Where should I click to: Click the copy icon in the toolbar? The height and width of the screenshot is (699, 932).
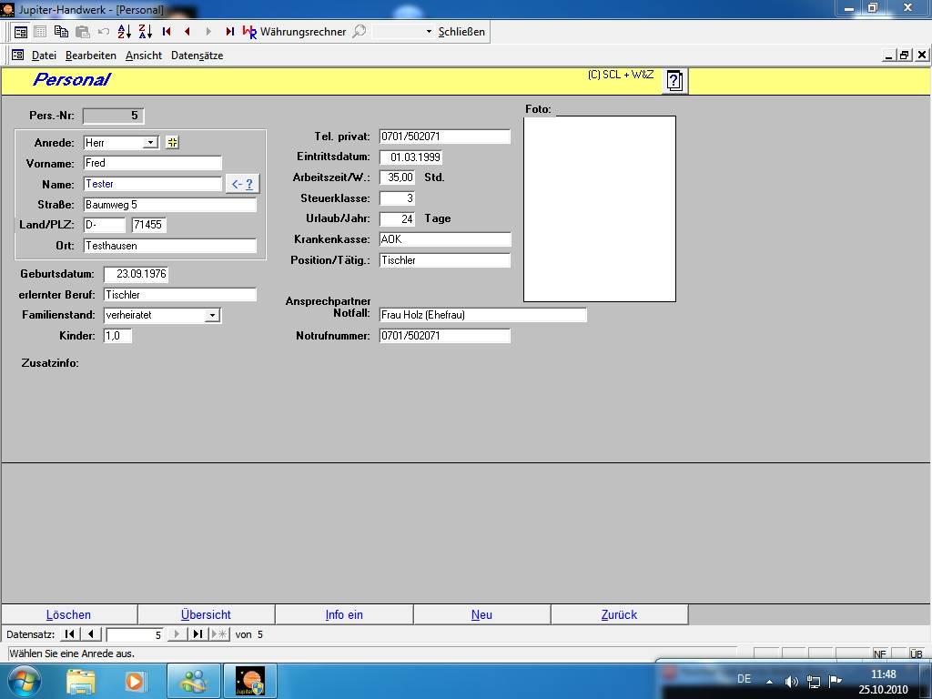pos(61,31)
